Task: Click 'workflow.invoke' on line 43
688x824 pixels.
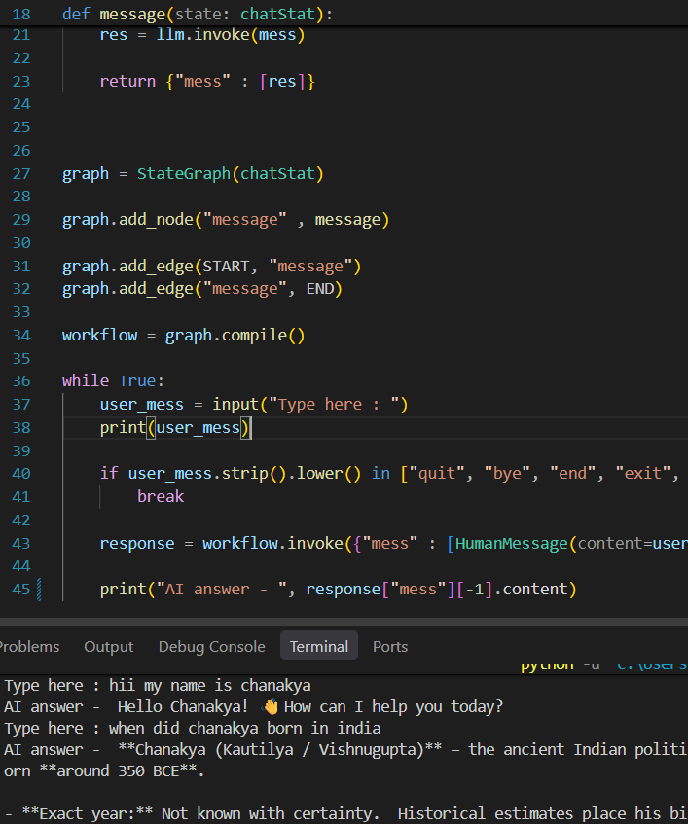Action: tap(272, 544)
